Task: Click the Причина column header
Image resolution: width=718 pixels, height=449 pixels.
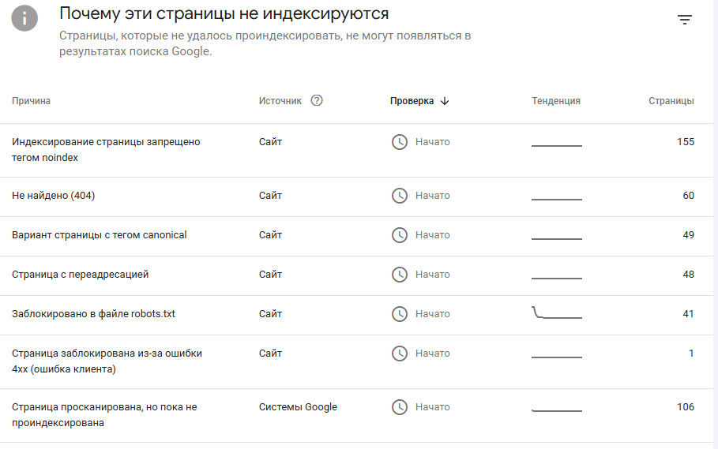Action: (31, 101)
